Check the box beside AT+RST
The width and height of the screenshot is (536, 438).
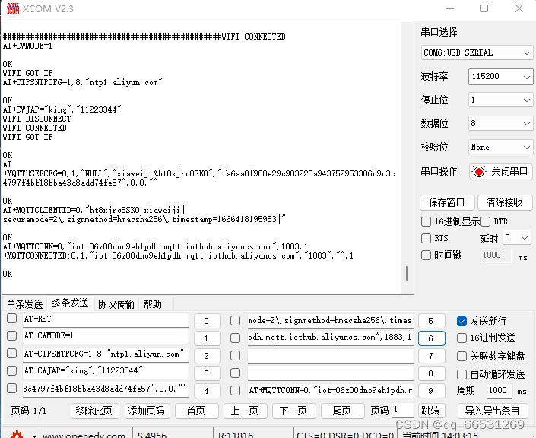11,319
